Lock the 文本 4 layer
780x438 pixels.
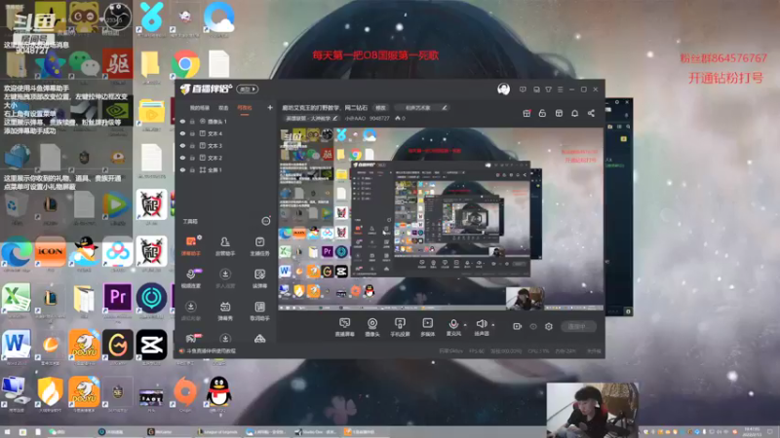(192, 133)
